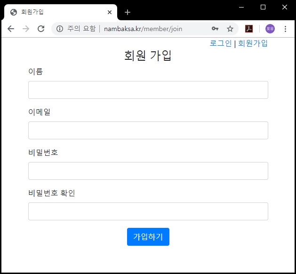Click the 회원 가입 page heading
Screen dimensions: 296x274
(148, 56)
